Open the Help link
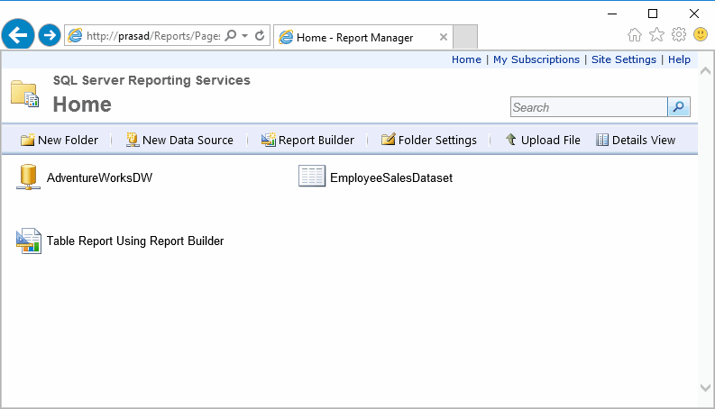 679,59
